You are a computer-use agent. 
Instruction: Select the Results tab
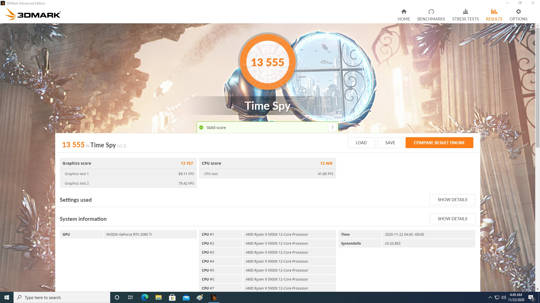click(x=494, y=15)
